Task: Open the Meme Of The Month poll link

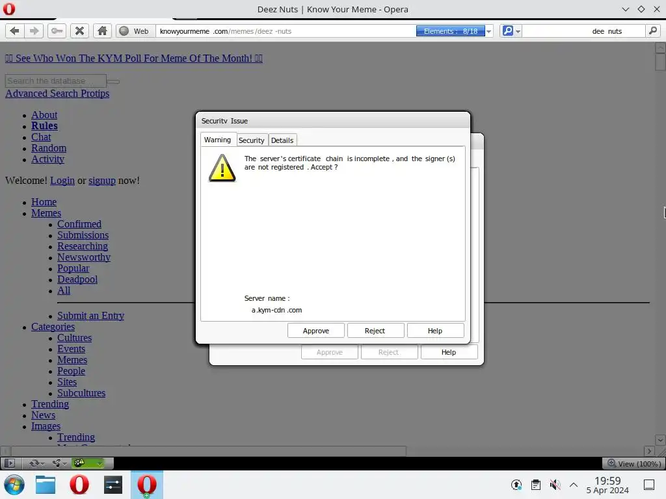Action: (134, 58)
